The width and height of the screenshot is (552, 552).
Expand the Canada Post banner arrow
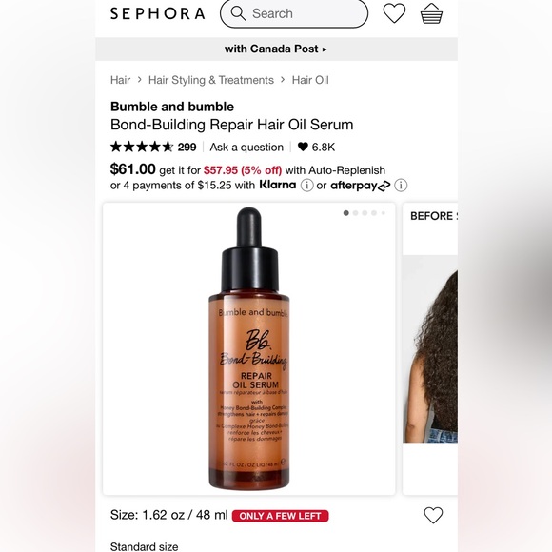pos(325,49)
